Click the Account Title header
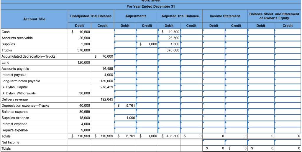 pyautogui.click(x=34, y=19)
